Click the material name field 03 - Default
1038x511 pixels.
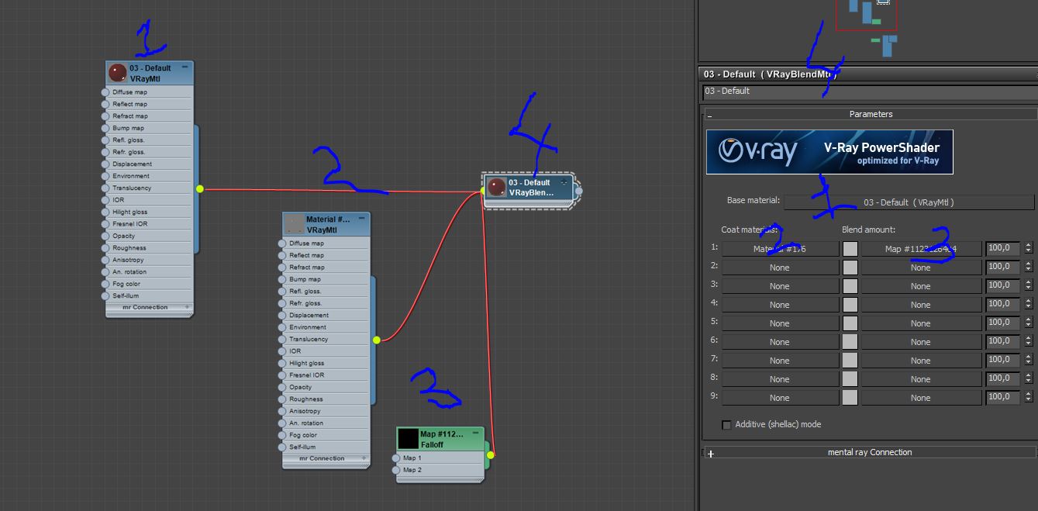click(x=868, y=91)
